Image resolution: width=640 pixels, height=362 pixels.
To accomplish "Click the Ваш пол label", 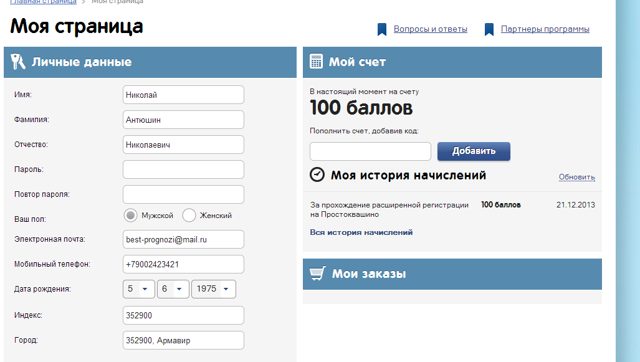I will point(30,219).
